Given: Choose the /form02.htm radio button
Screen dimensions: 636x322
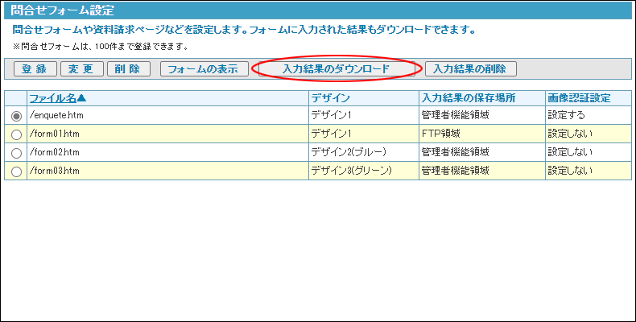Looking at the screenshot, I should 16,153.
